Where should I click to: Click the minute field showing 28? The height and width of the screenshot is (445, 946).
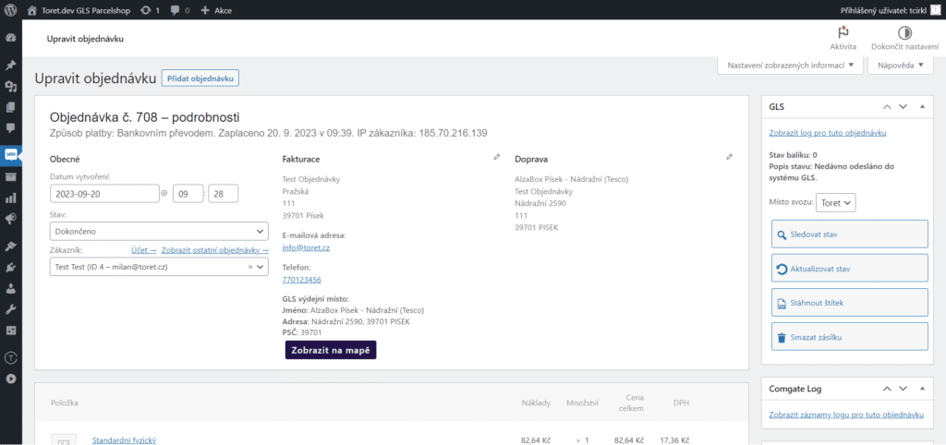click(224, 194)
